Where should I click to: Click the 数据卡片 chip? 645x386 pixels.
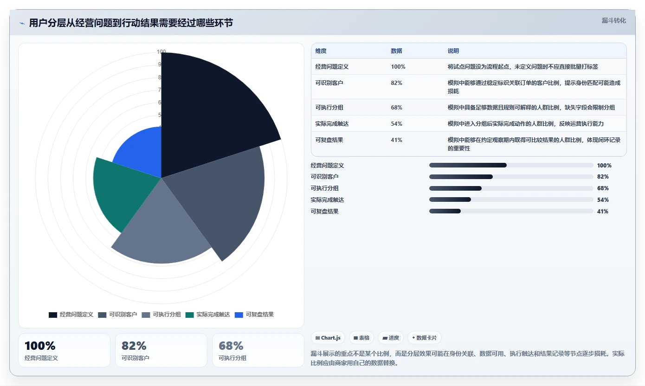[x=425, y=338]
